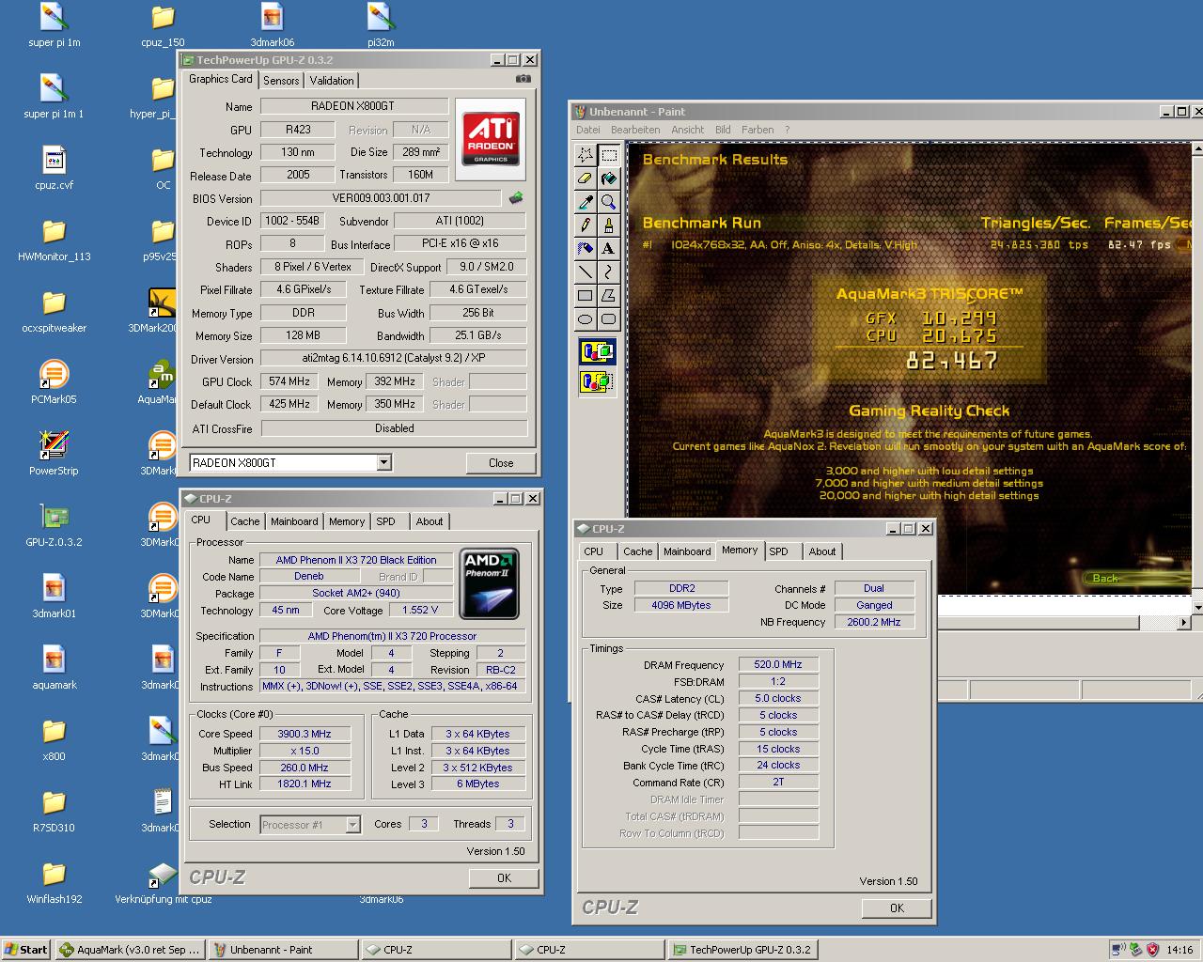Open SPD tab in right CPU-Z window
Image resolution: width=1203 pixels, height=962 pixels.
pyautogui.click(x=779, y=551)
